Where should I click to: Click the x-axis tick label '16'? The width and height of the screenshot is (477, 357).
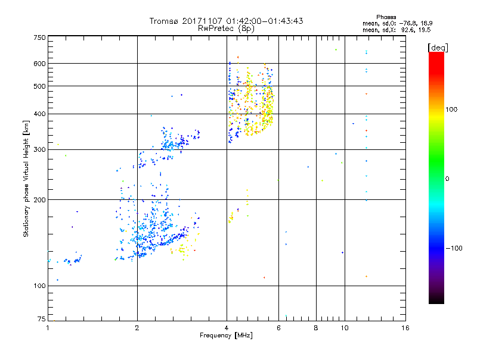pyautogui.click(x=405, y=328)
